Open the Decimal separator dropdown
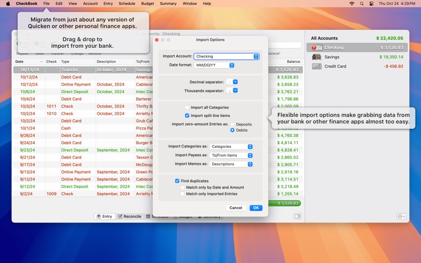The height and width of the screenshot is (263, 421). 232,82
